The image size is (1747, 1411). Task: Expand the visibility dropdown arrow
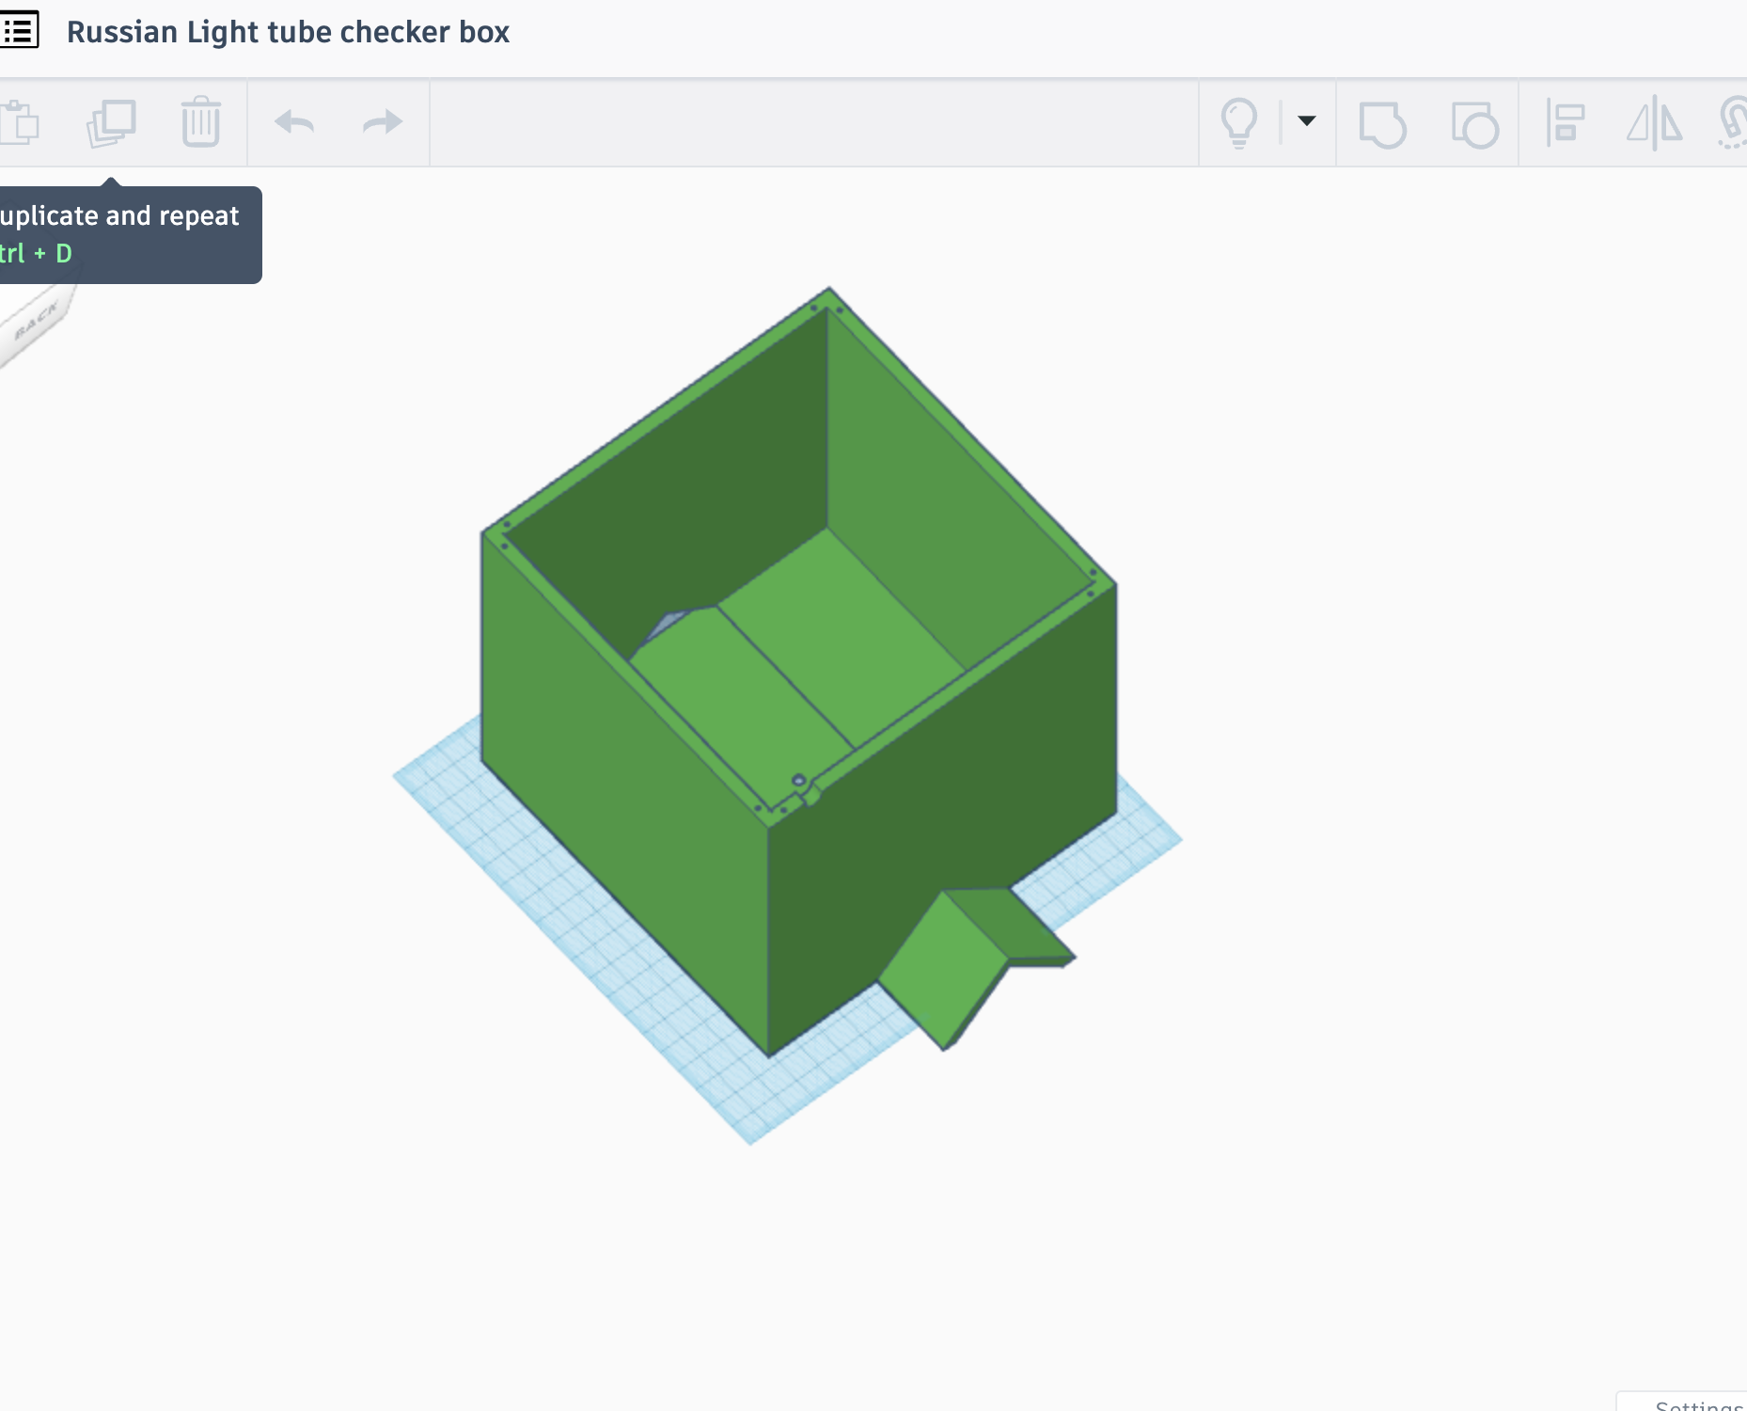point(1307,120)
